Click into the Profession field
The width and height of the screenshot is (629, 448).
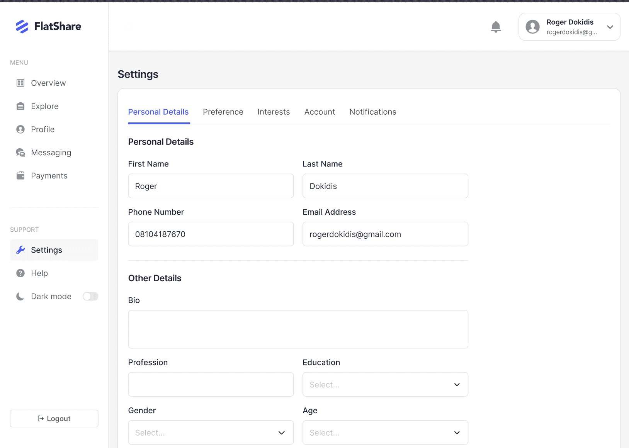211,384
